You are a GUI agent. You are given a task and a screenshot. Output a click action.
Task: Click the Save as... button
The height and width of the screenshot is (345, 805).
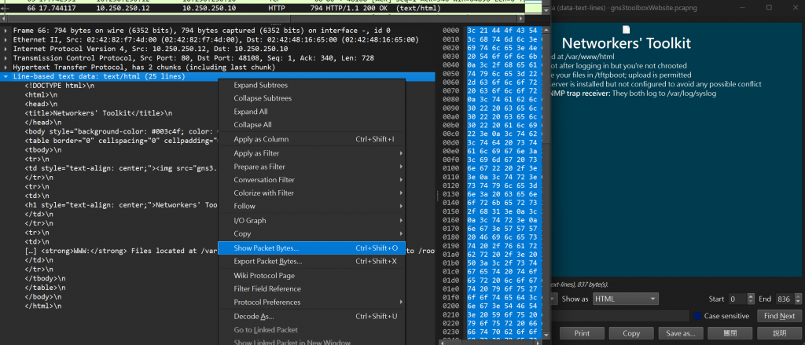tap(681, 333)
